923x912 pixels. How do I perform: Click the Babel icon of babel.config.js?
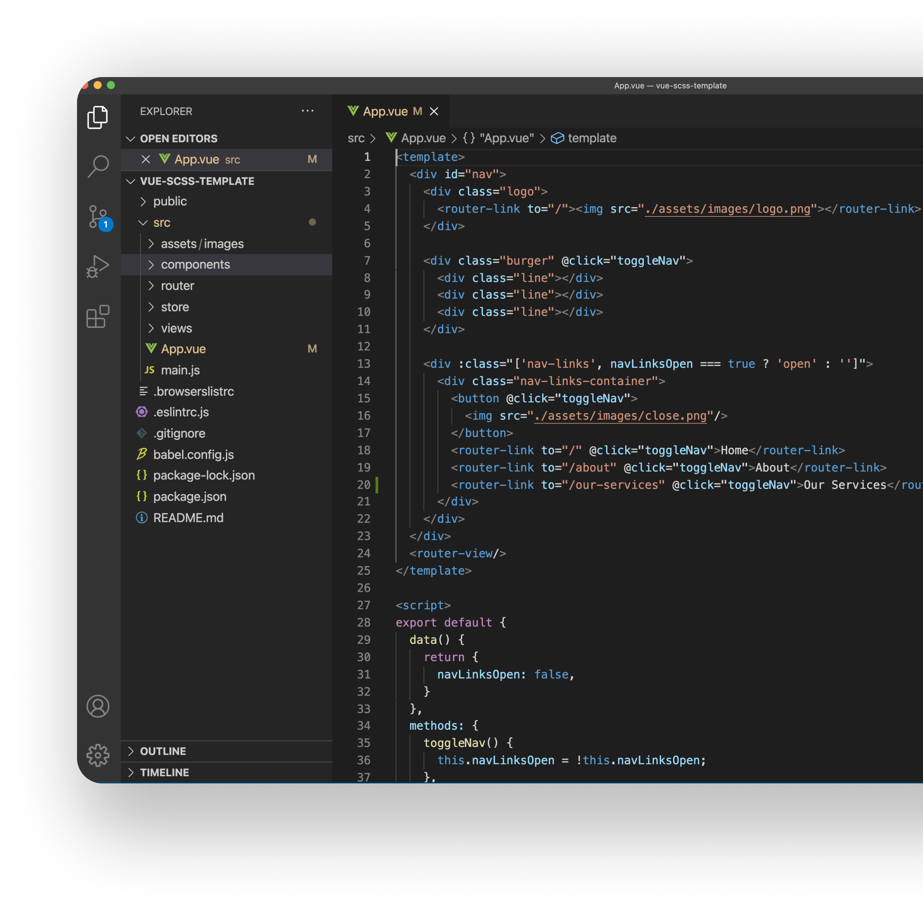point(142,454)
